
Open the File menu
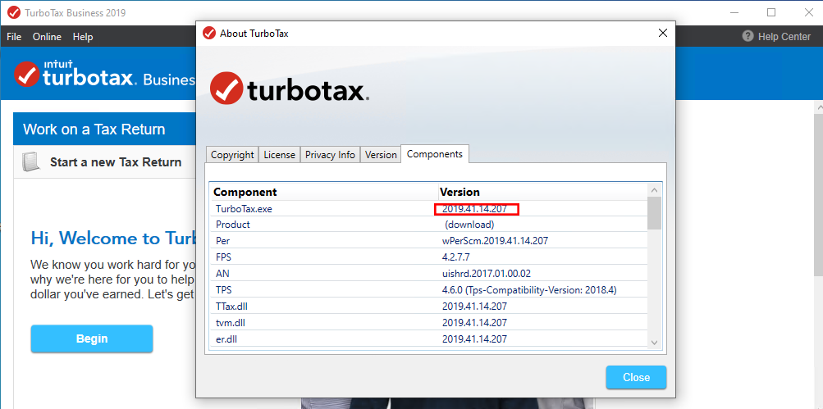(14, 37)
